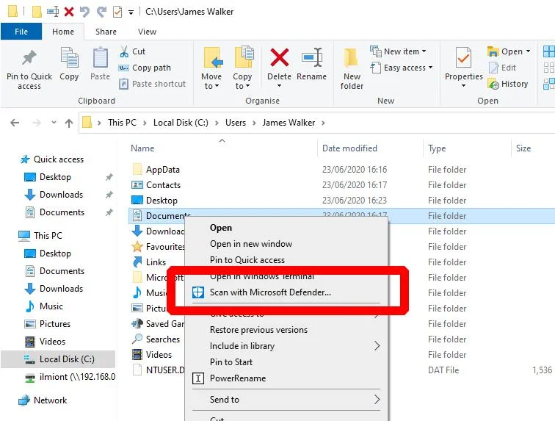Screen dimensions: 555x421
Task: Select Network in the navigation pane
Action: 50,400
